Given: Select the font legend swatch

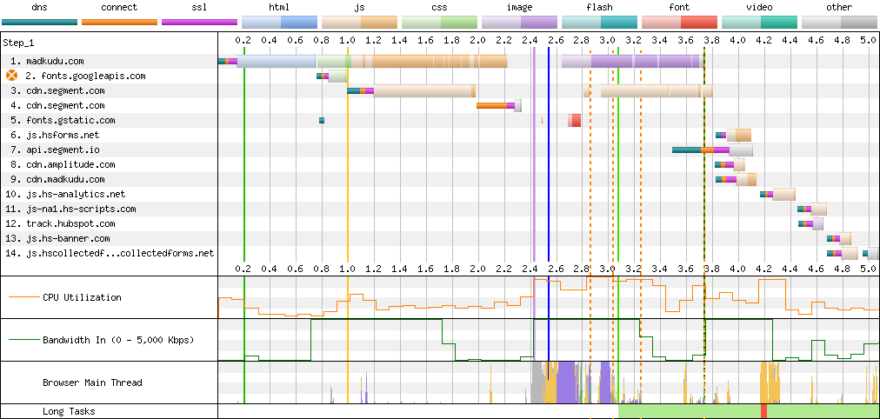Looking at the screenshot, I should point(679,22).
